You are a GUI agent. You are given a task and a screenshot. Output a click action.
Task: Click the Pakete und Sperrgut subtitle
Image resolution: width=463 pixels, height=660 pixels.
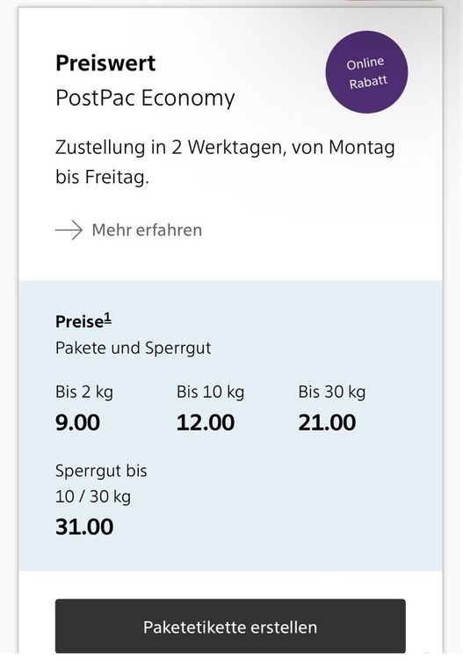point(134,348)
